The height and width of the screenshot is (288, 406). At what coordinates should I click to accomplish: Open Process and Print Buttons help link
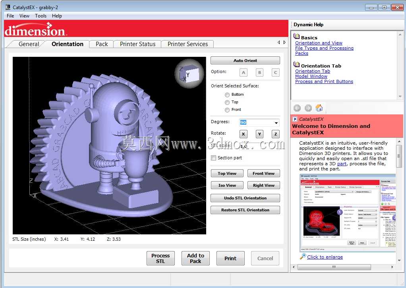pos(324,81)
